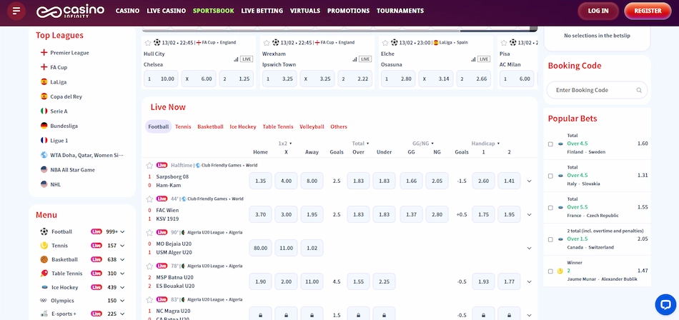Click the Olympics rings icon in the Menu
This screenshot has height=320, width=679.
(44, 301)
